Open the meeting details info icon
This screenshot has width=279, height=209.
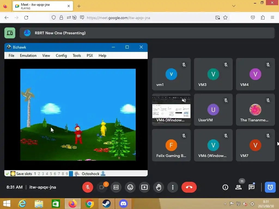(225, 187)
